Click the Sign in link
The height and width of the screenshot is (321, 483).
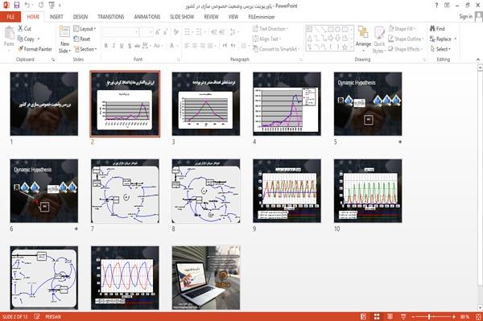pos(465,16)
